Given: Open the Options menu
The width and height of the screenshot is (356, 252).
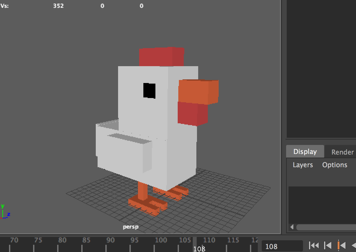Looking at the screenshot, I should tap(335, 165).
